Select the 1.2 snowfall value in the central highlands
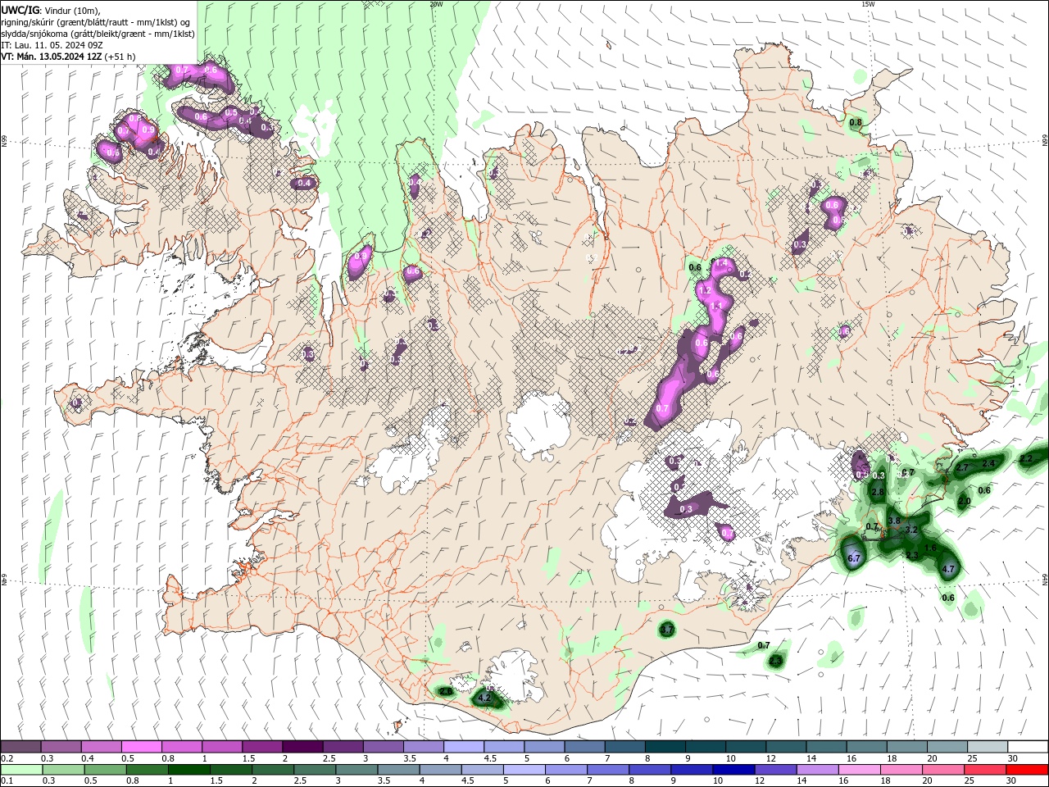Screen dimensions: 1049x787 (704, 291)
